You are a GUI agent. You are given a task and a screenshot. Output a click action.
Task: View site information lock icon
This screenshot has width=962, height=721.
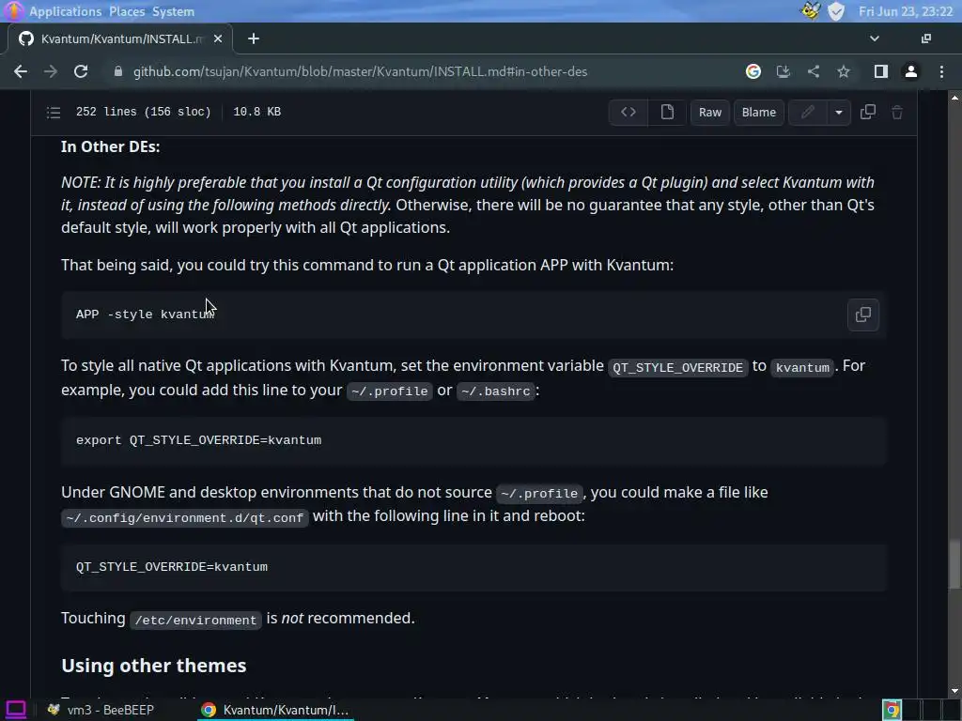[x=117, y=71]
